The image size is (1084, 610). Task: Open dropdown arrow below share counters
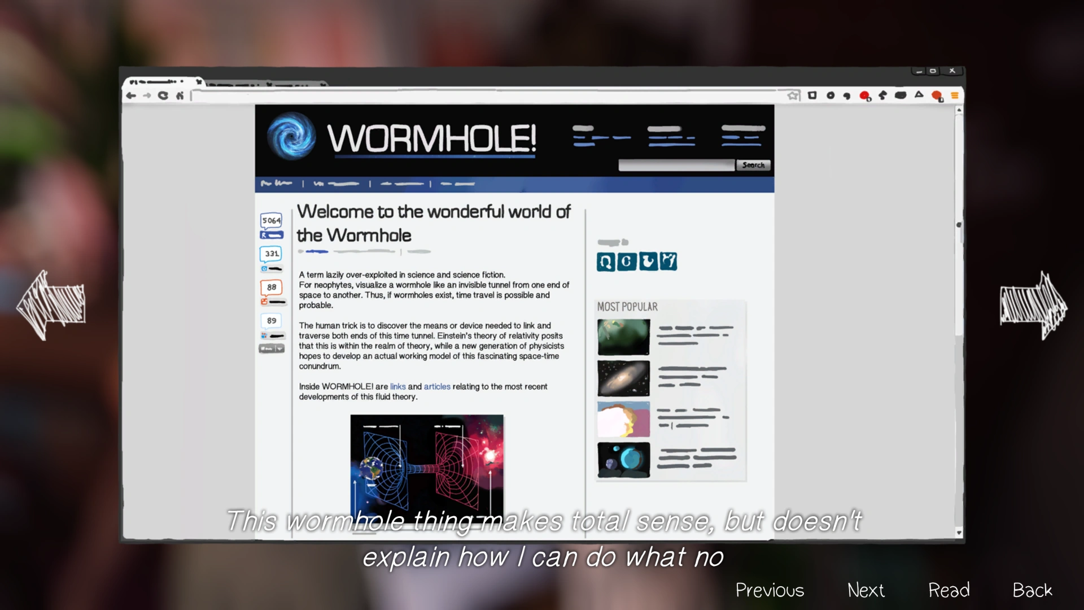[x=279, y=349]
